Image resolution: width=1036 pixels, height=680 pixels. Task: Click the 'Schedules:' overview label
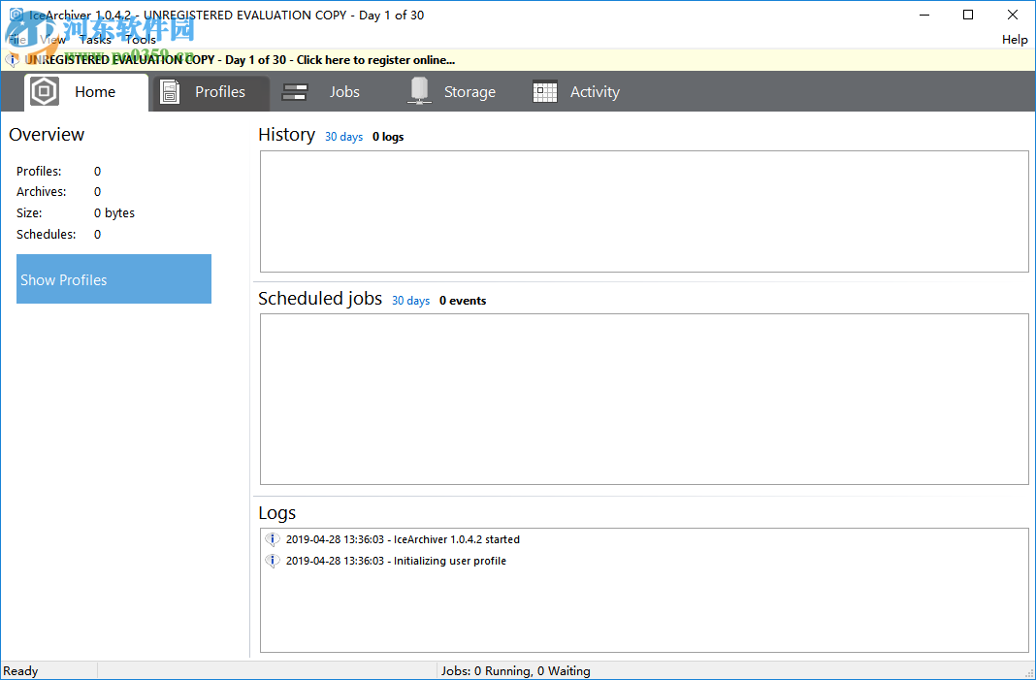(47, 234)
